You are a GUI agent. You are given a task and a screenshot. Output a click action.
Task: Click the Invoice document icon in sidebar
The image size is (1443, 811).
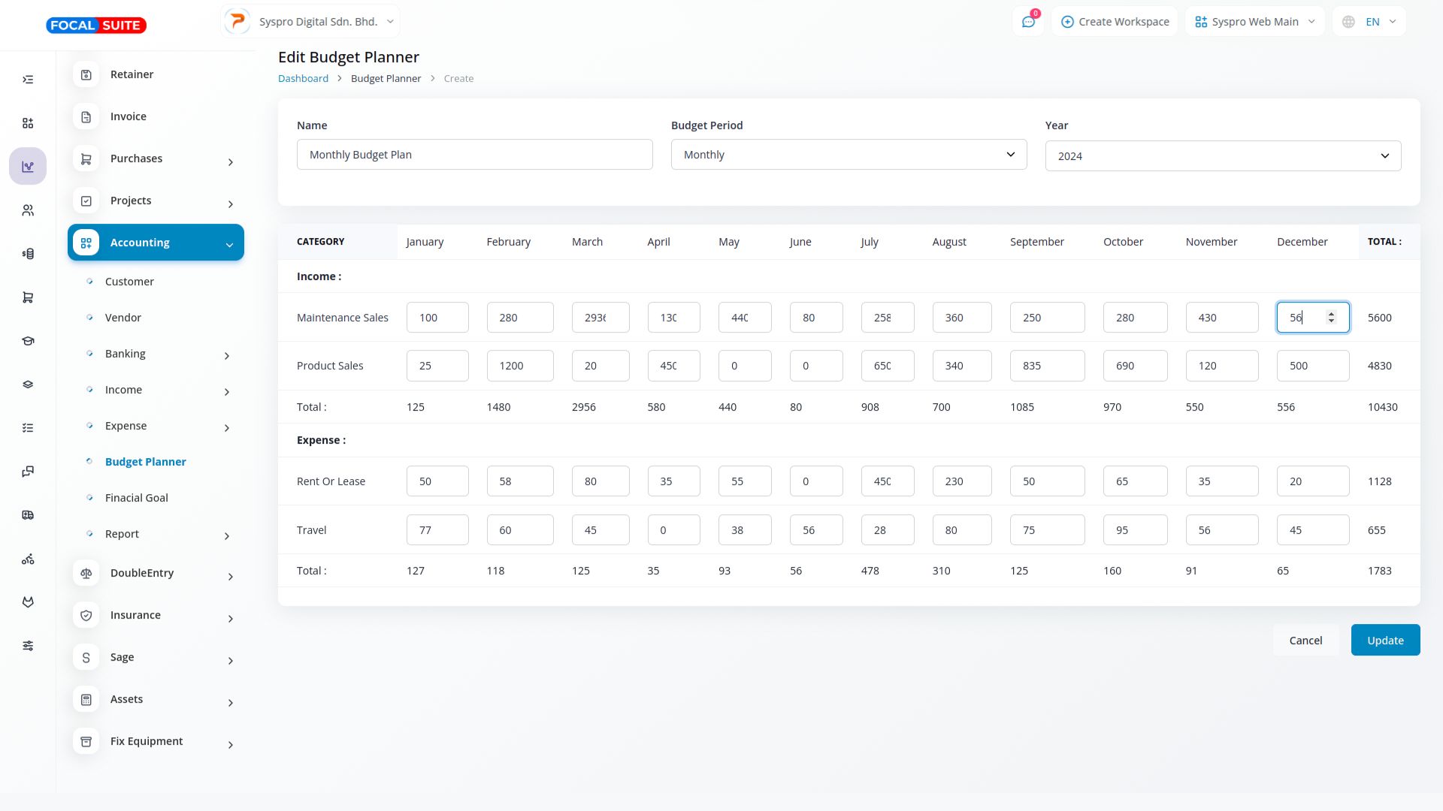pyautogui.click(x=86, y=117)
